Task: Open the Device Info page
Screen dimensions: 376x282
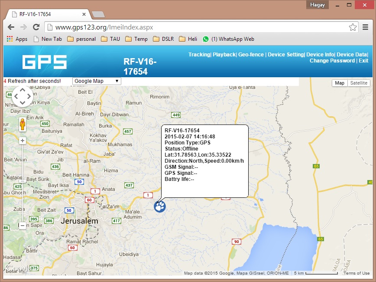Action: coord(320,55)
